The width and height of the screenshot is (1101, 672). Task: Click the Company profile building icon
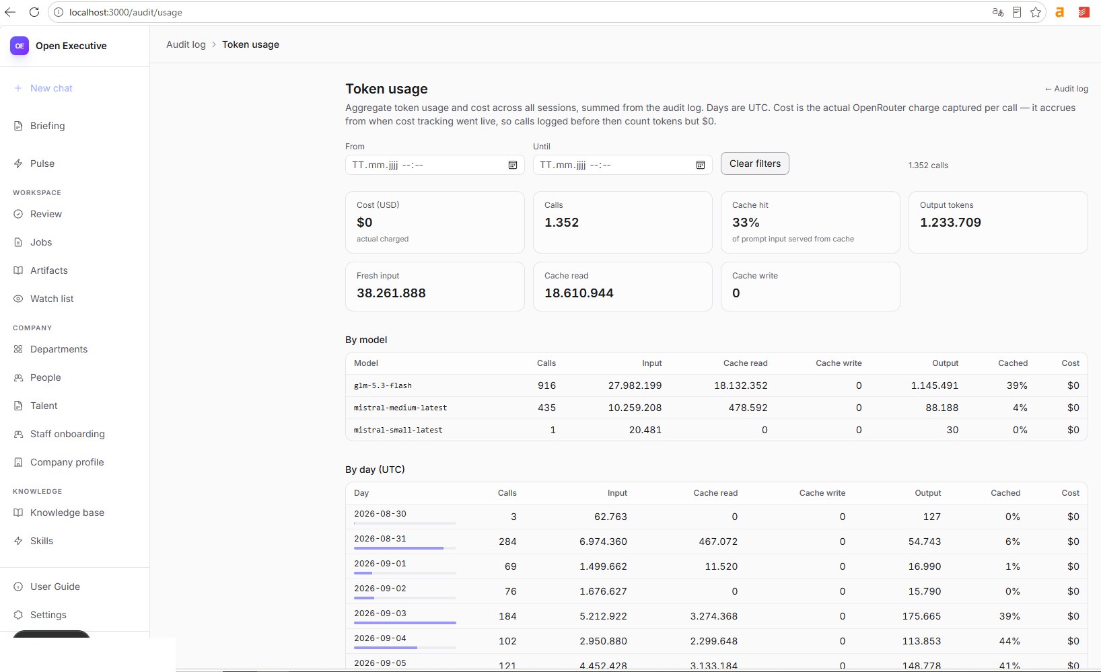pos(18,462)
